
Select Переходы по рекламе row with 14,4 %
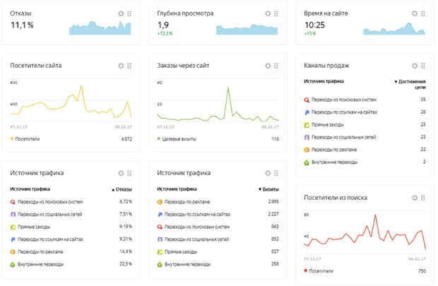(x=71, y=252)
